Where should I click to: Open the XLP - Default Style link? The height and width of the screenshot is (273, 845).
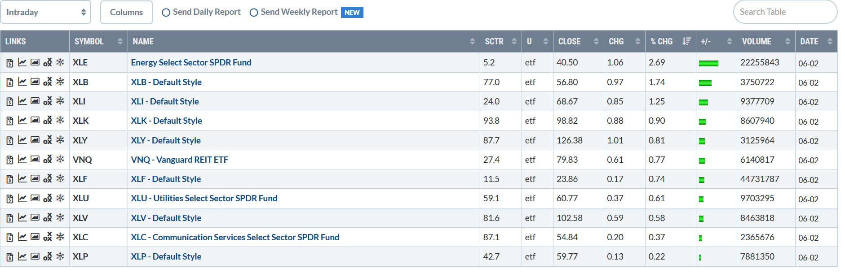166,256
